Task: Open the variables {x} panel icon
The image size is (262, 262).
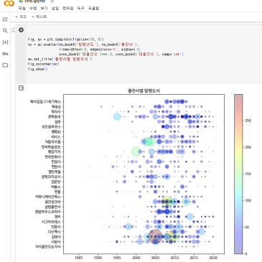Action: click(x=5, y=42)
